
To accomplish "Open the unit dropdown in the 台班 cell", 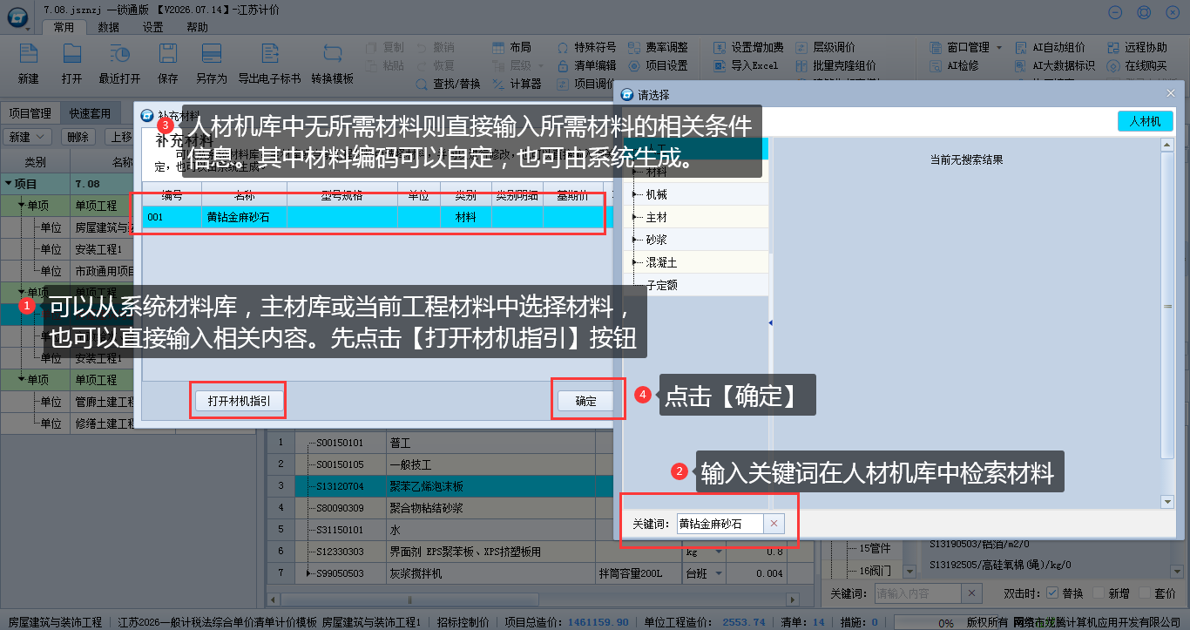I will click(x=717, y=573).
